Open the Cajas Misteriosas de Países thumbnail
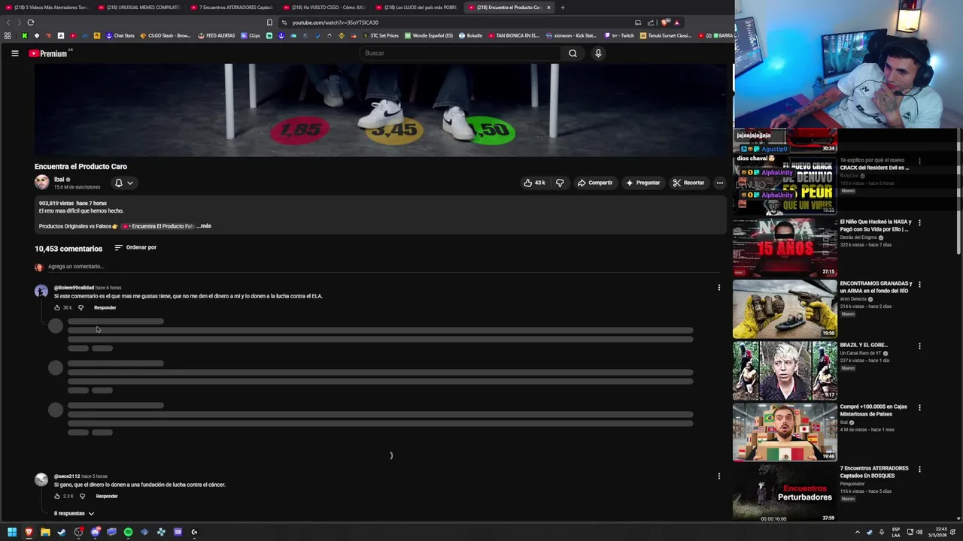Viewport: 963px width, 541px height. pyautogui.click(x=785, y=432)
